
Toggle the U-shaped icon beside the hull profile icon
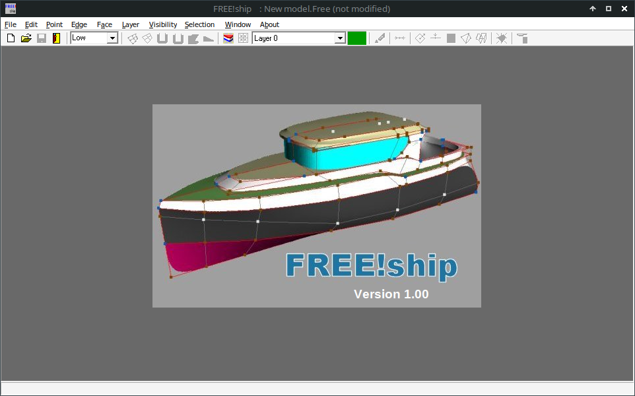click(178, 38)
